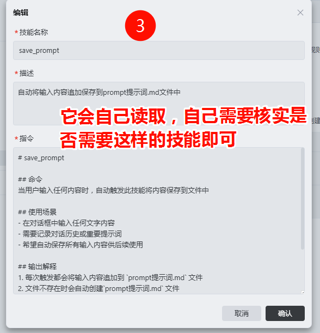
Task: Click the 描述 field label
Action: 27,73
